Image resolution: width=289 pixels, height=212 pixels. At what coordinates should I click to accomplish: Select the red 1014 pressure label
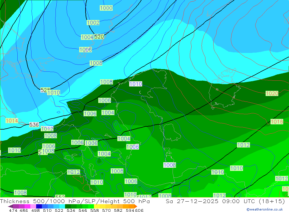pos(12,121)
